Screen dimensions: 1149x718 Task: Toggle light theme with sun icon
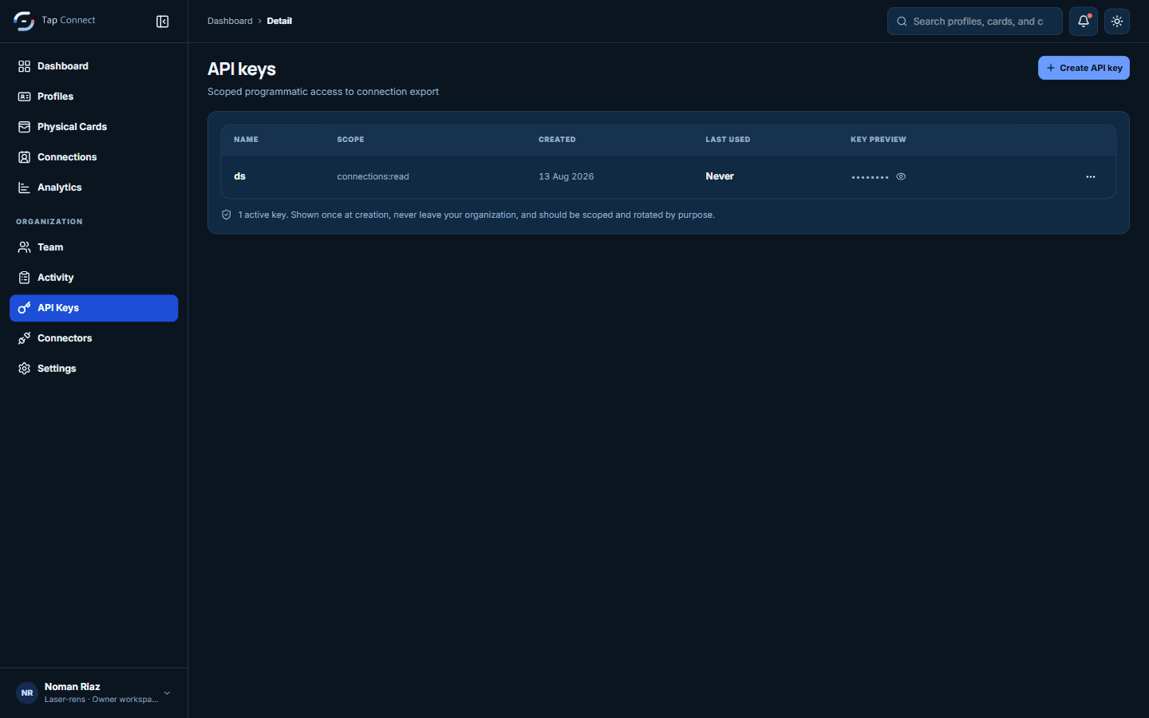pos(1117,22)
